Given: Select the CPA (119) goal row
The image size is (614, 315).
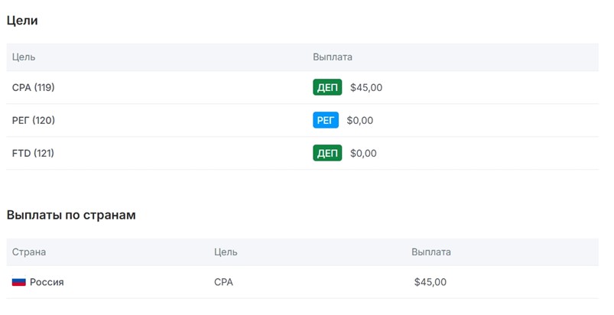Looking at the screenshot, I should 34,87.
